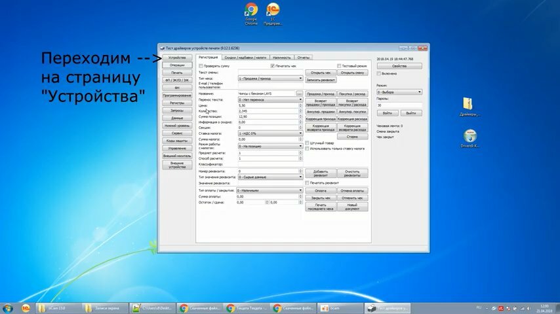The width and height of the screenshot is (560, 314).
Task: Go to the Устройства page
Action: click(x=177, y=58)
